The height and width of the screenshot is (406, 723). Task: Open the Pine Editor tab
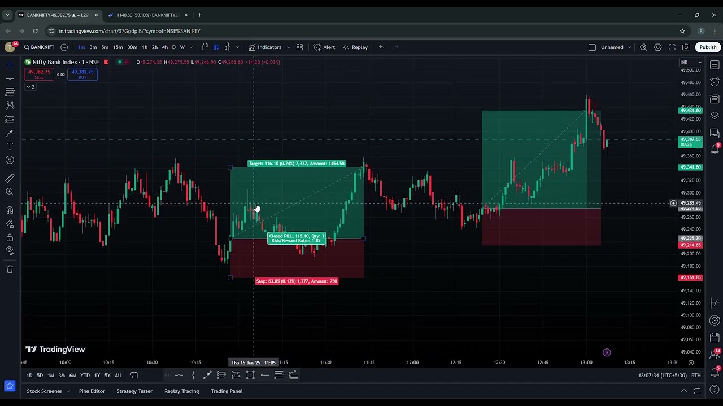[92, 391]
